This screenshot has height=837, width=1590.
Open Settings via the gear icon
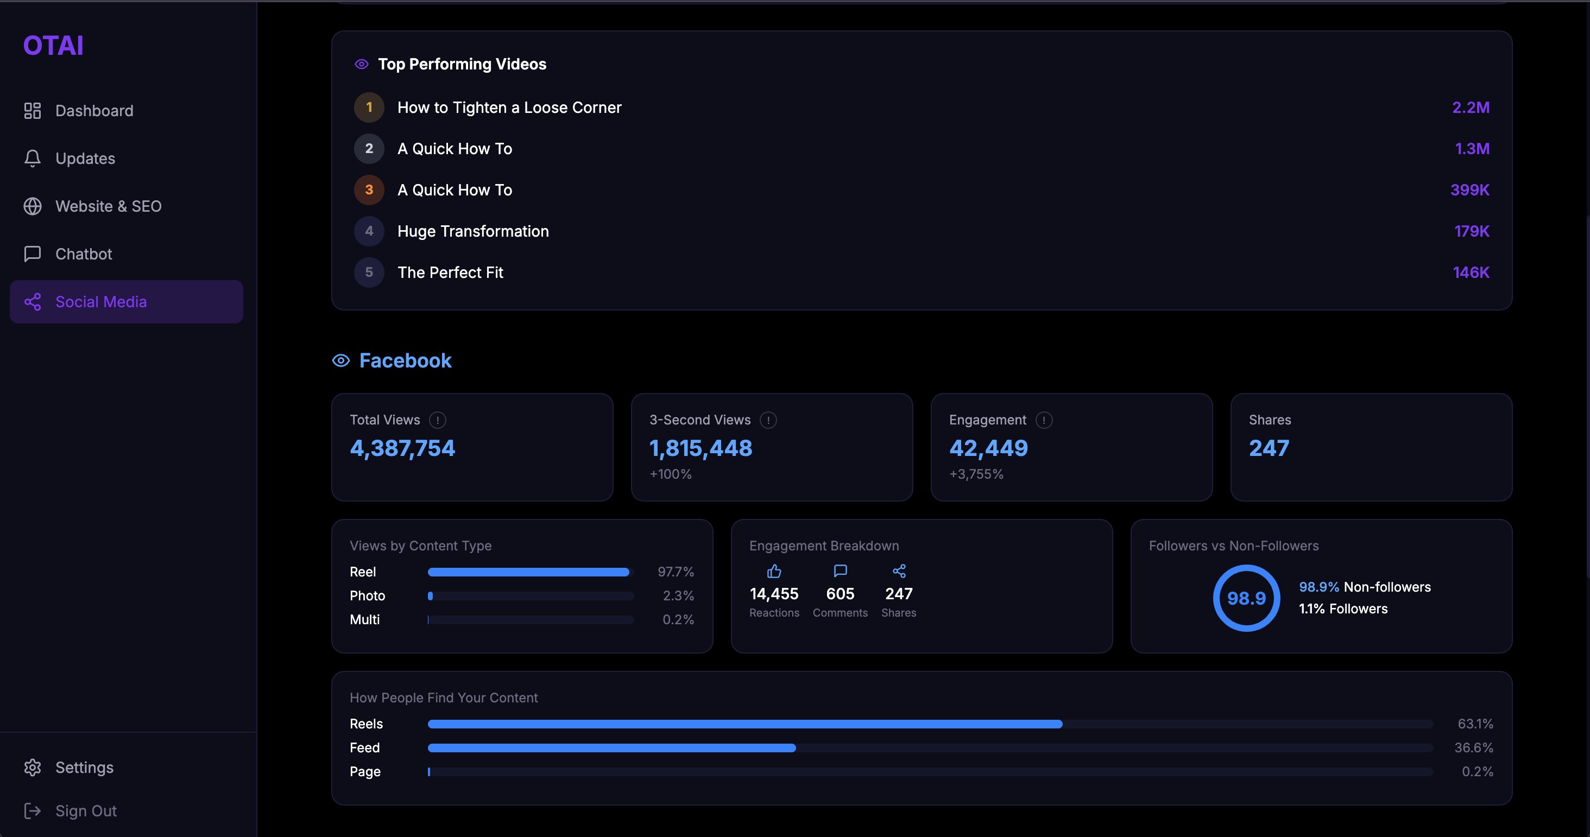click(32, 768)
